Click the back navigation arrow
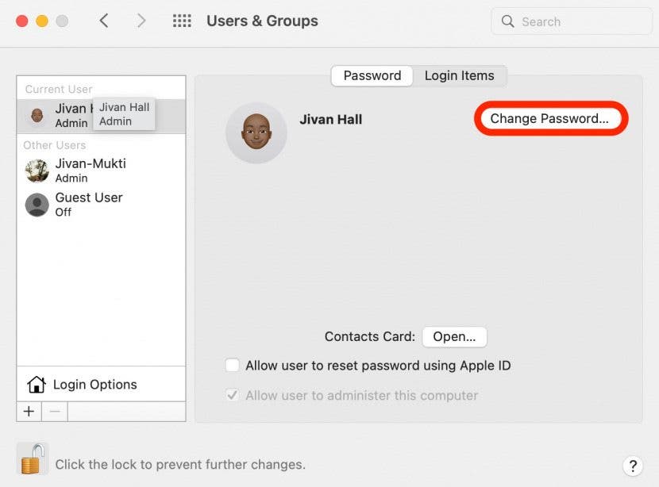 [104, 21]
